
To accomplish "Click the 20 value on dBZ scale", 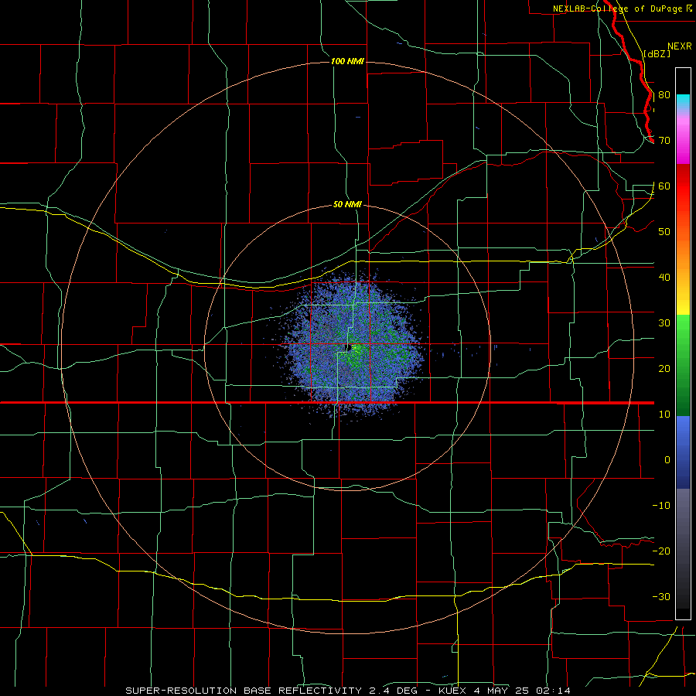I will (x=664, y=369).
